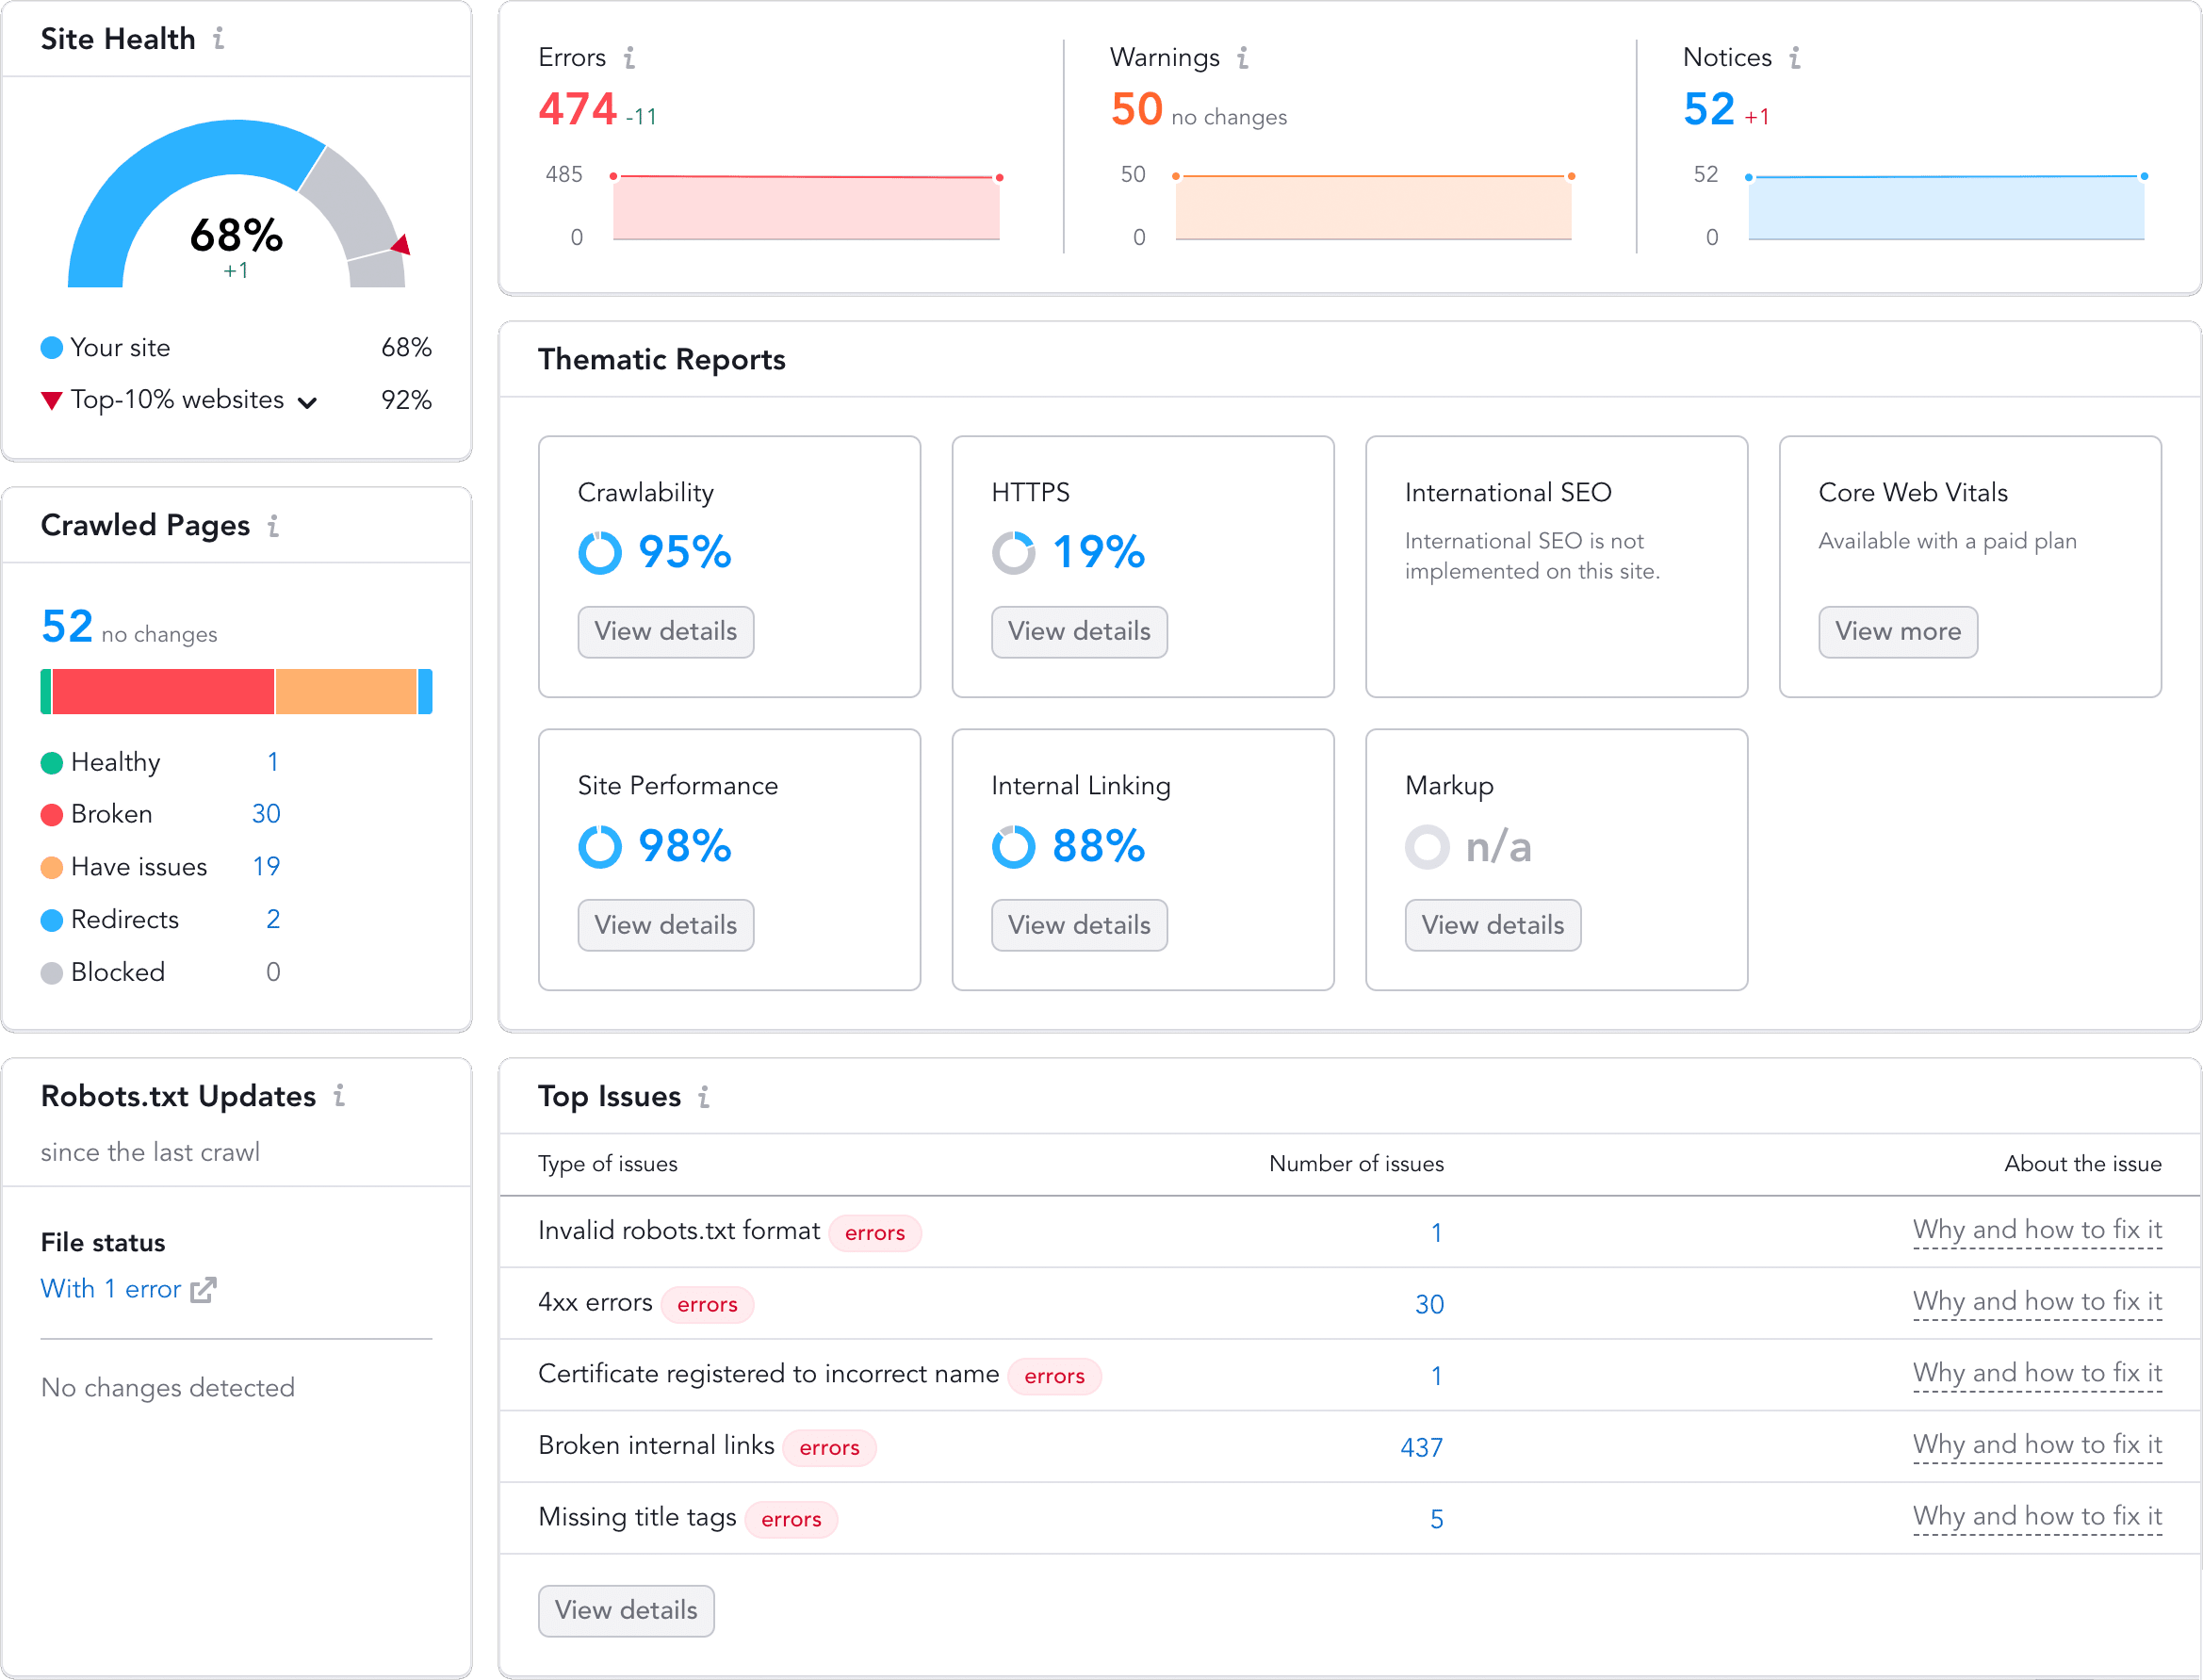Click the Top Issues info icon
The width and height of the screenshot is (2203, 1680).
[704, 1097]
